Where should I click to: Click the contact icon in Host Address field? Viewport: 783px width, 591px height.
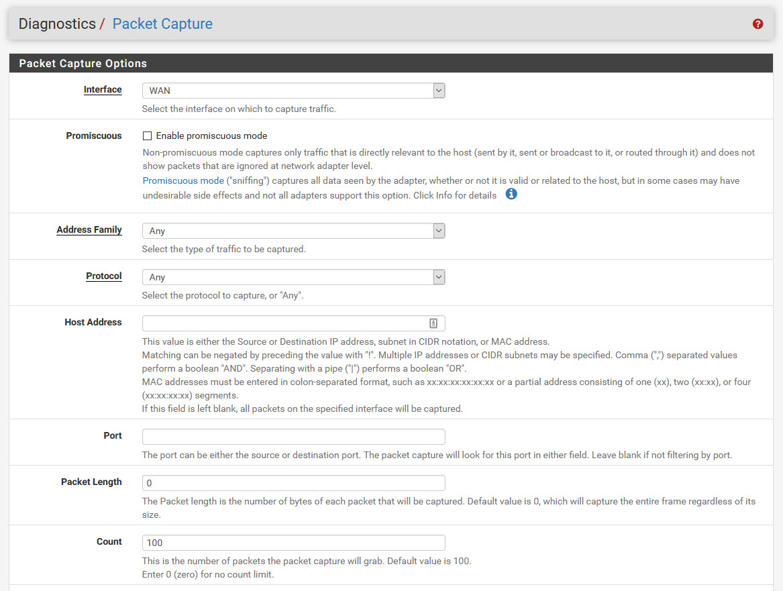433,323
